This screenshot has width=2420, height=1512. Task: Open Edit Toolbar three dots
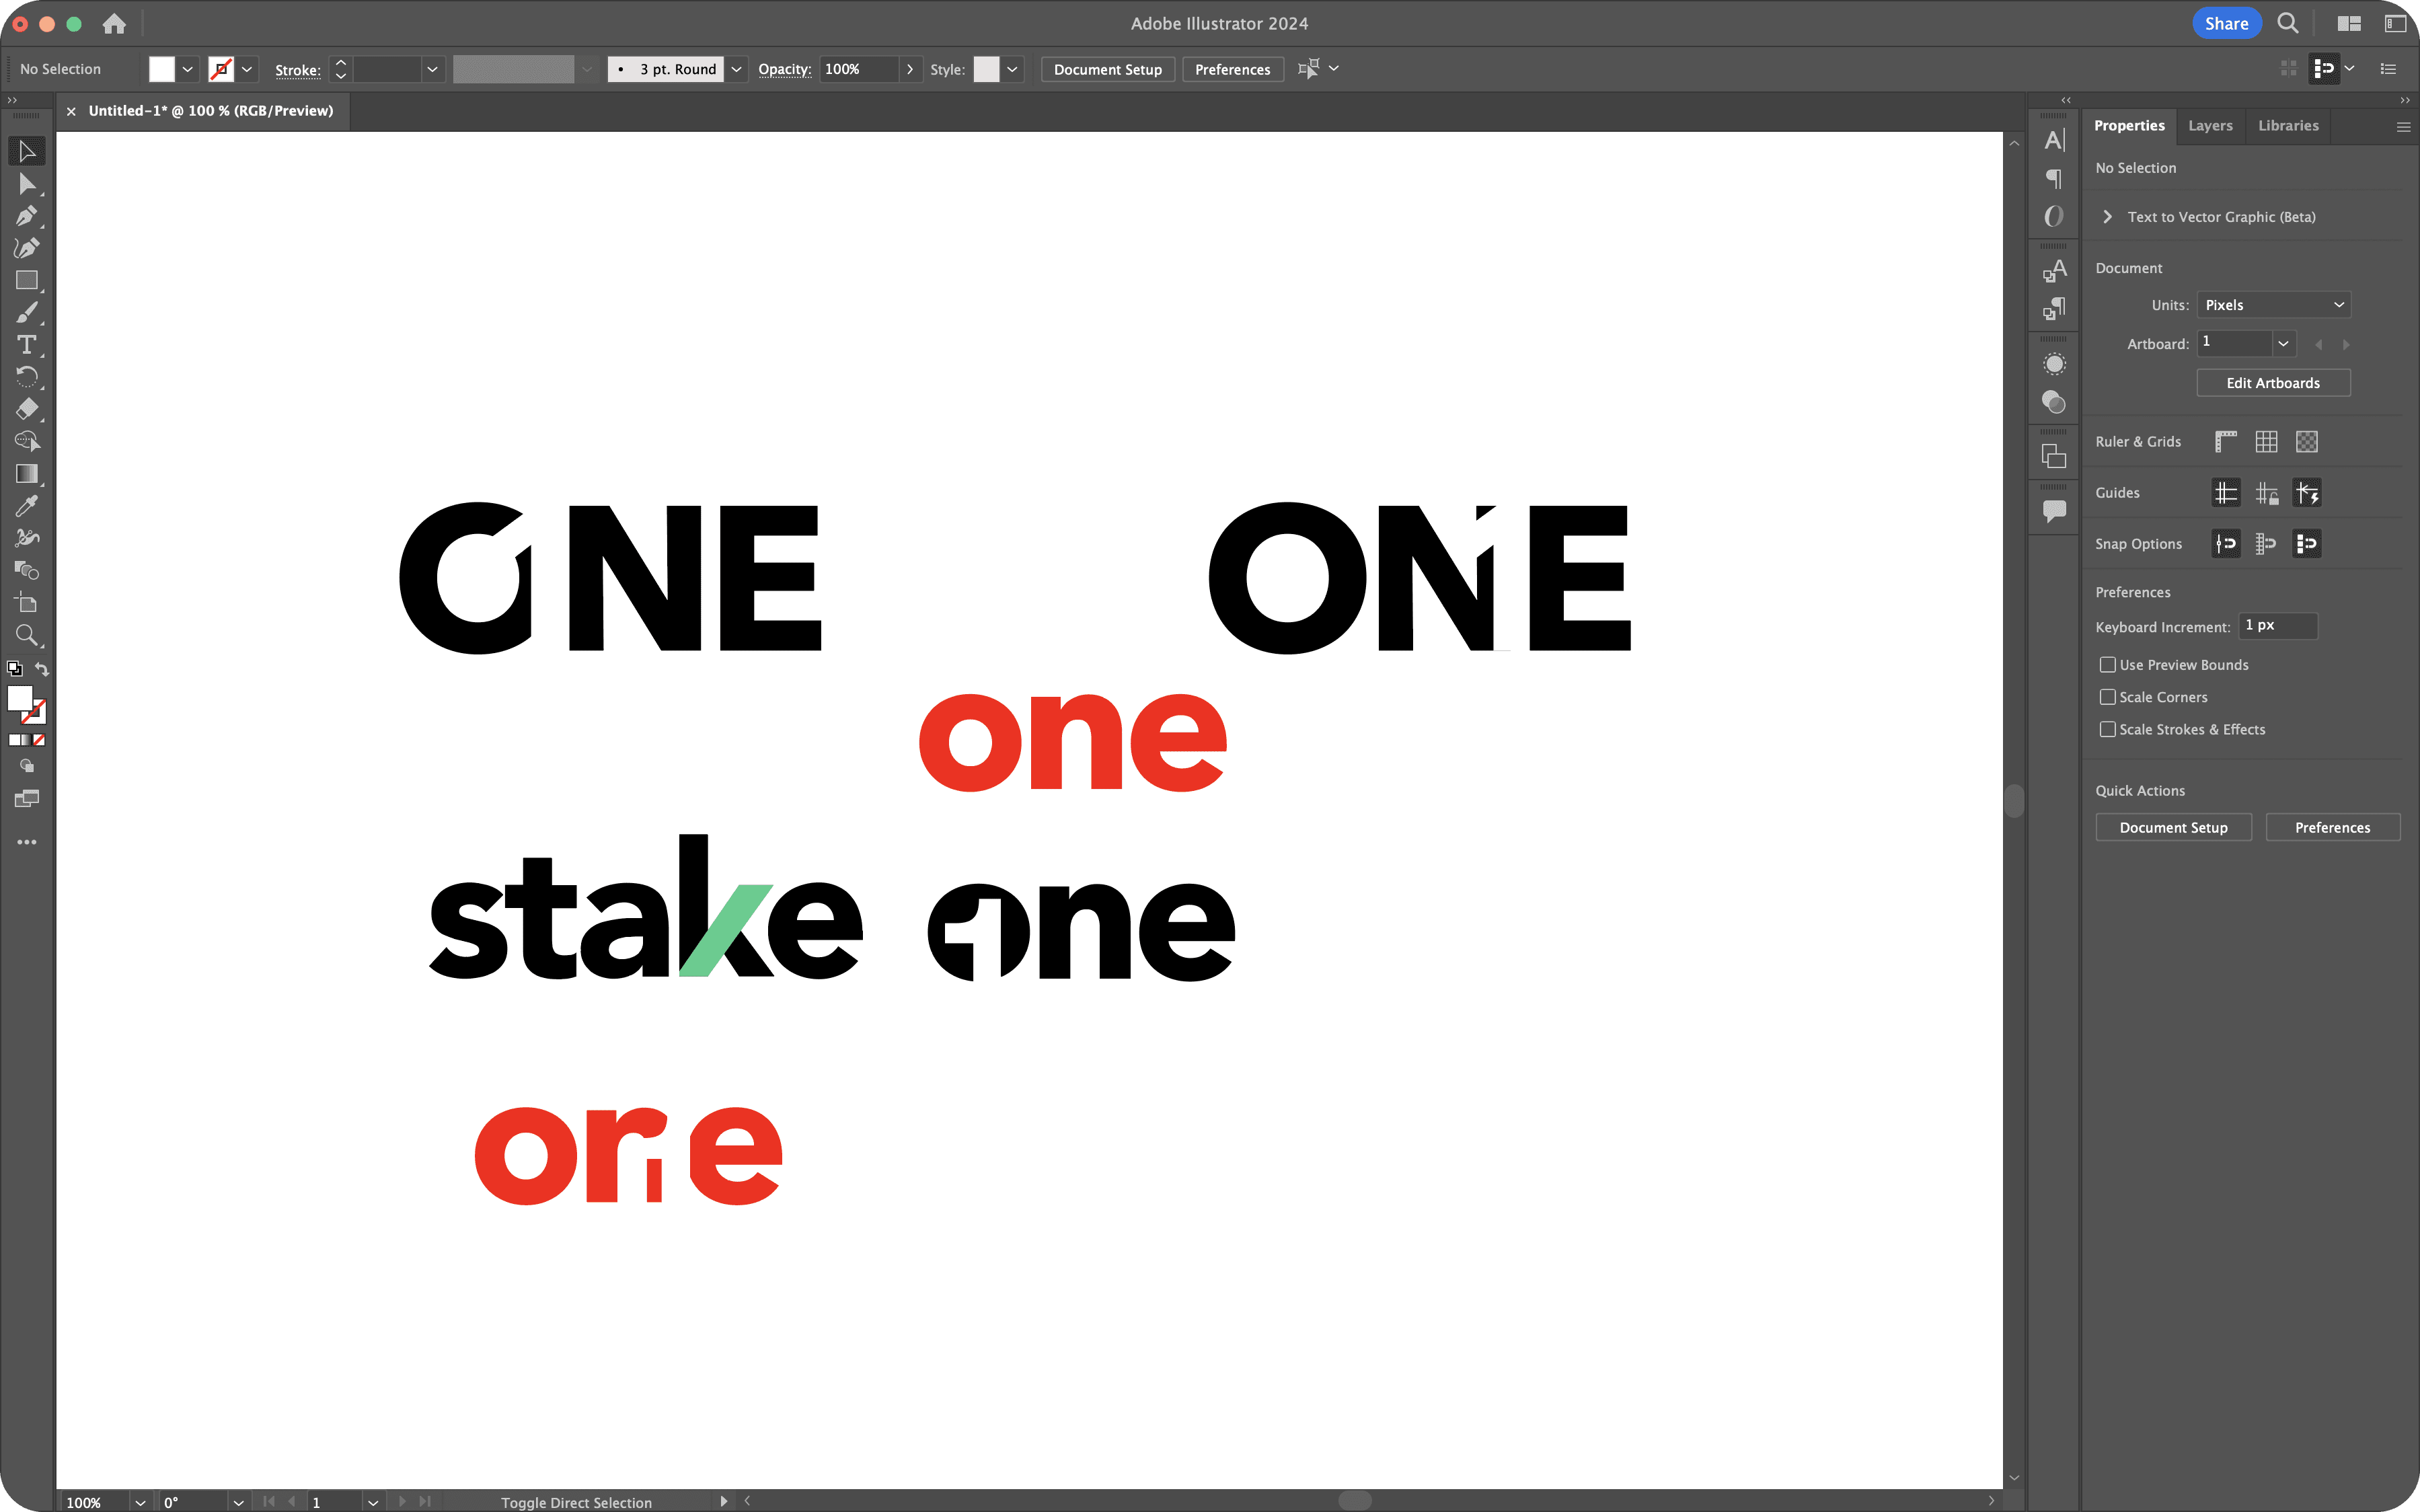pos(27,842)
